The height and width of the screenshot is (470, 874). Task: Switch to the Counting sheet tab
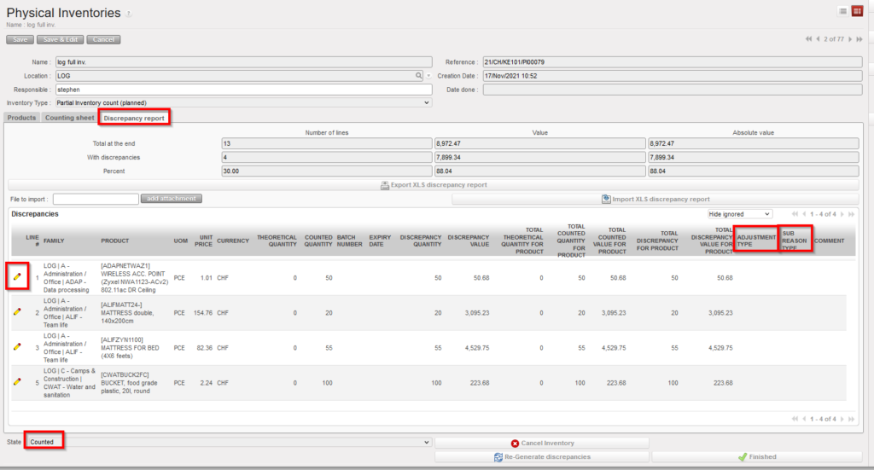69,118
